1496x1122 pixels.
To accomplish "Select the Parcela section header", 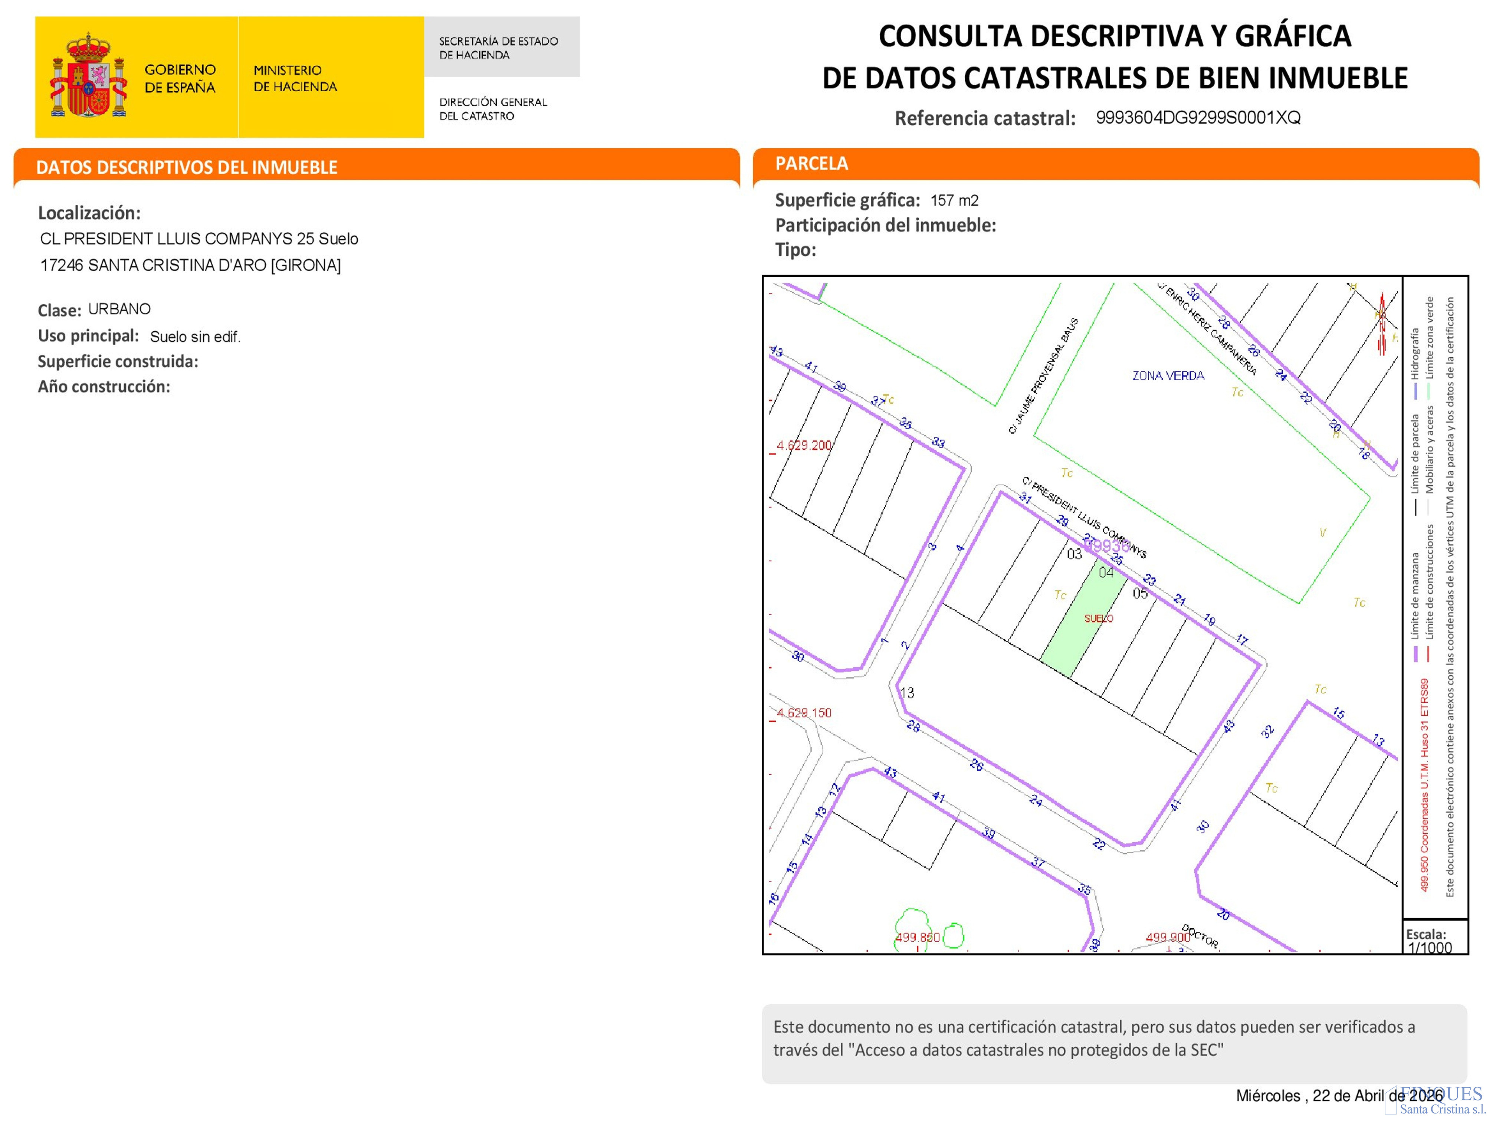I will [811, 164].
